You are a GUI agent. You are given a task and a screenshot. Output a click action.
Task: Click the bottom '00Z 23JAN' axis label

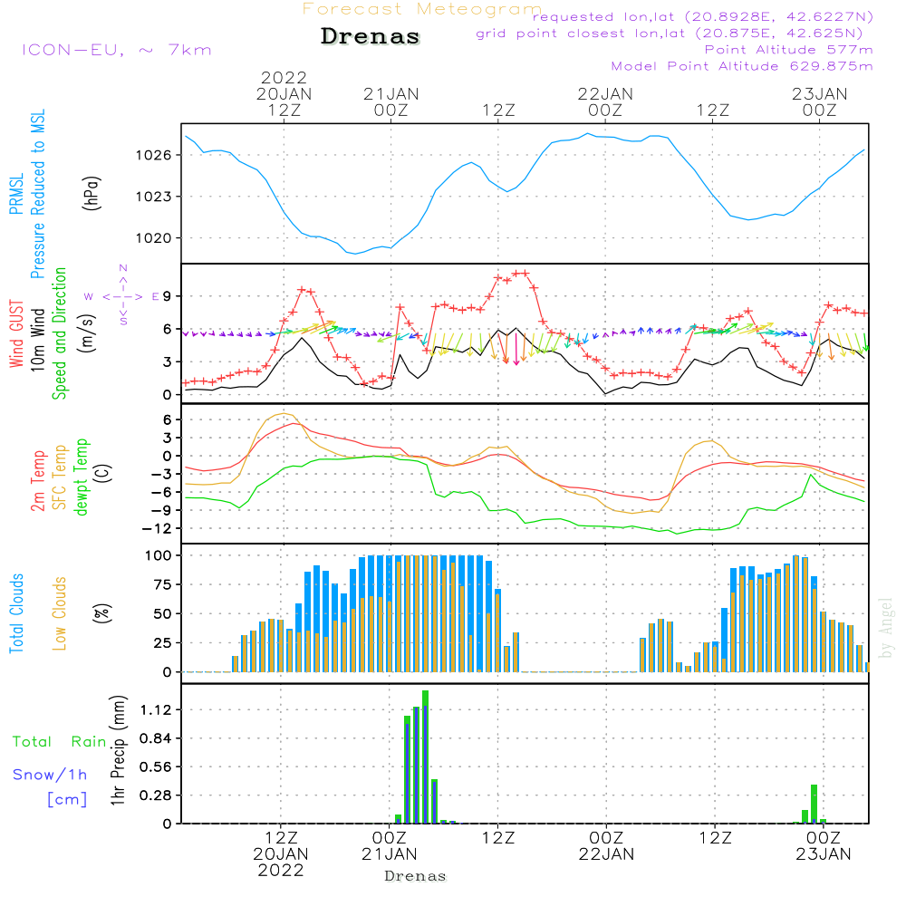(824, 846)
